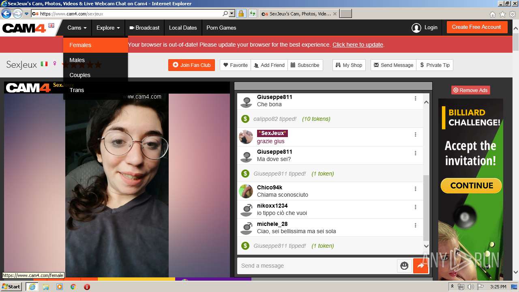Click the Send Message button
The width and height of the screenshot is (519, 292).
(393, 65)
